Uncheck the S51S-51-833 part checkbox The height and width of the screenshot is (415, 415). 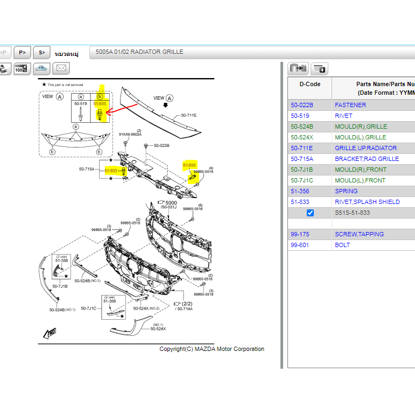point(310,213)
